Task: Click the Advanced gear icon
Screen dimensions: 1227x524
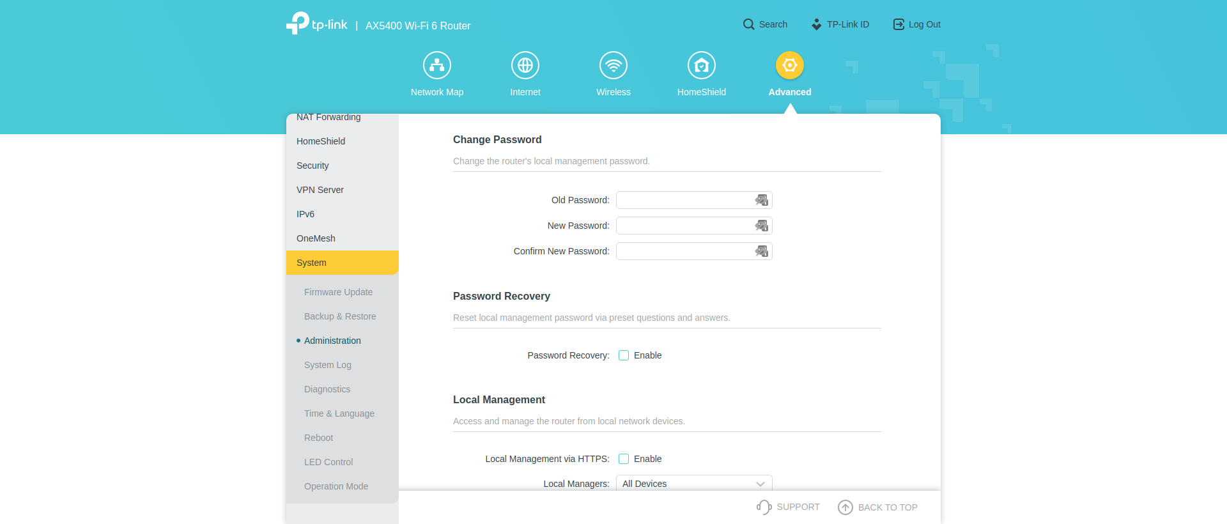Action: pos(790,65)
